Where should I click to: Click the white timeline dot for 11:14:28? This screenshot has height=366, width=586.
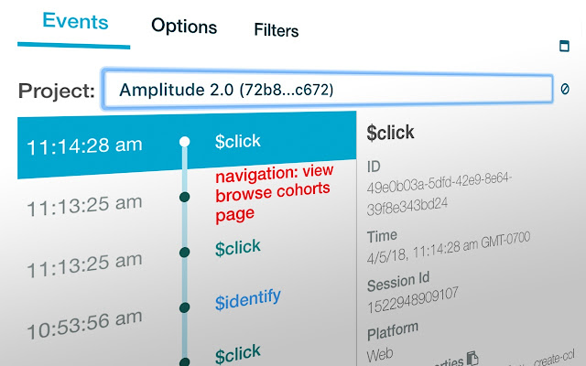pos(184,142)
